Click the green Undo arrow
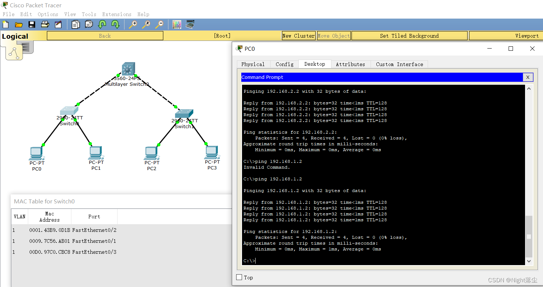Image resolution: width=543 pixels, height=287 pixels. pos(102,24)
